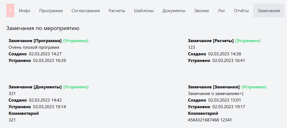The image size is (287, 128).
Task: Switch to the Программа tab
Action: click(x=51, y=11)
